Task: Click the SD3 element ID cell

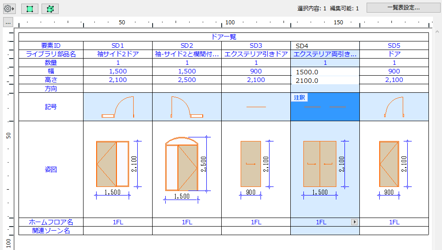Action: pyautogui.click(x=256, y=45)
